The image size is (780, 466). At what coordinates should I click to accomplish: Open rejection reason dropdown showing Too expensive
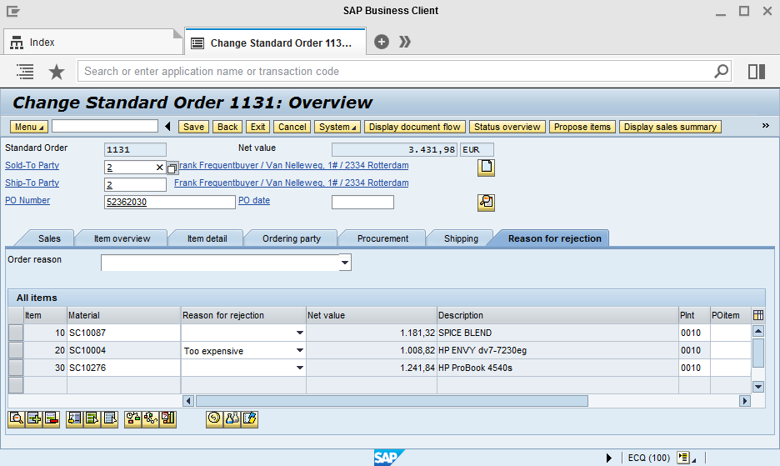(x=299, y=350)
